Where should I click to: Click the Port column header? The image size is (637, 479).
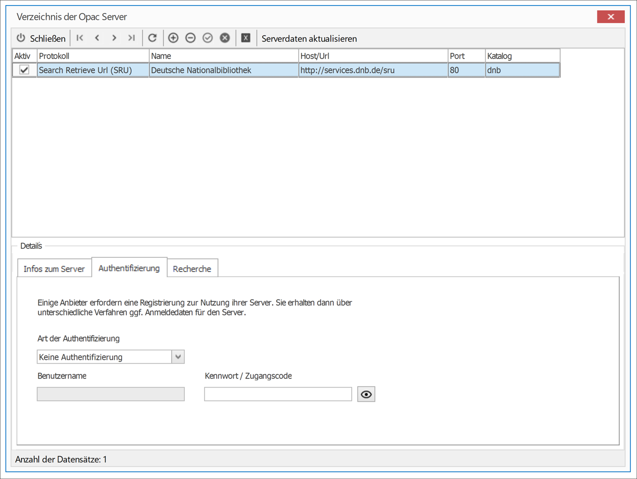coord(467,56)
